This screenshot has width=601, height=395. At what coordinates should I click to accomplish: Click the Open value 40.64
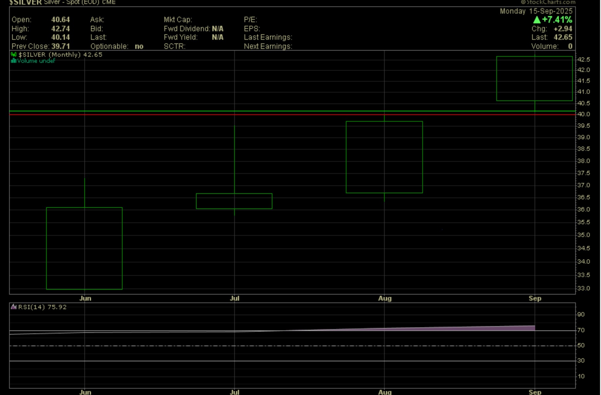[x=61, y=20]
